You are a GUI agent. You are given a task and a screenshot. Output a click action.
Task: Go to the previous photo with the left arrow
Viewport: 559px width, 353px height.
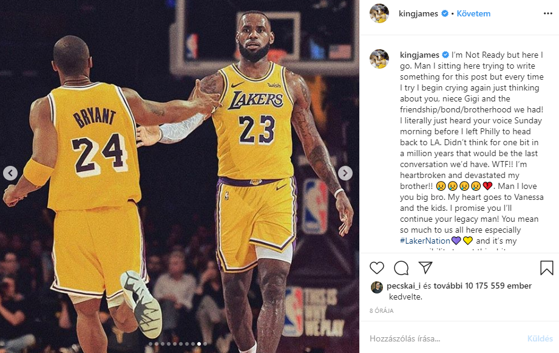tap(10, 172)
